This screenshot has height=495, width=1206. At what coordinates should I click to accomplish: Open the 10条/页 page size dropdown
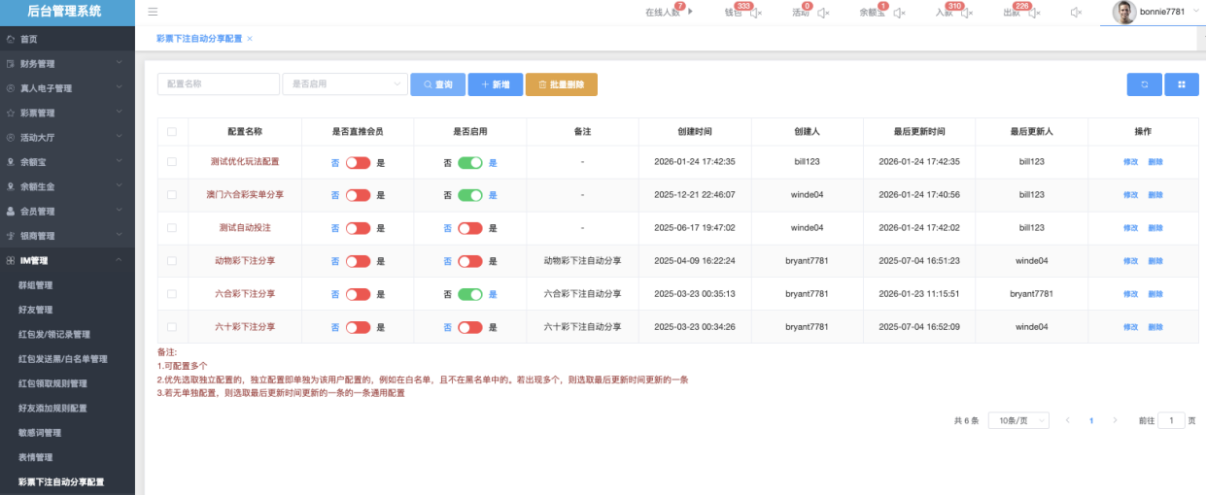click(x=1017, y=420)
